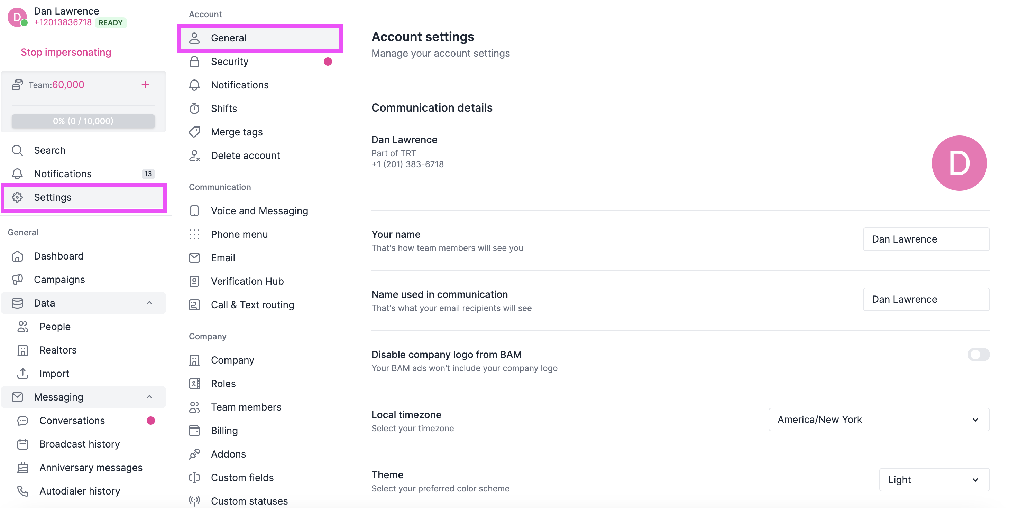Screen dimensions: 1010x508
Task: Collapse the Data section
Action: click(x=149, y=303)
